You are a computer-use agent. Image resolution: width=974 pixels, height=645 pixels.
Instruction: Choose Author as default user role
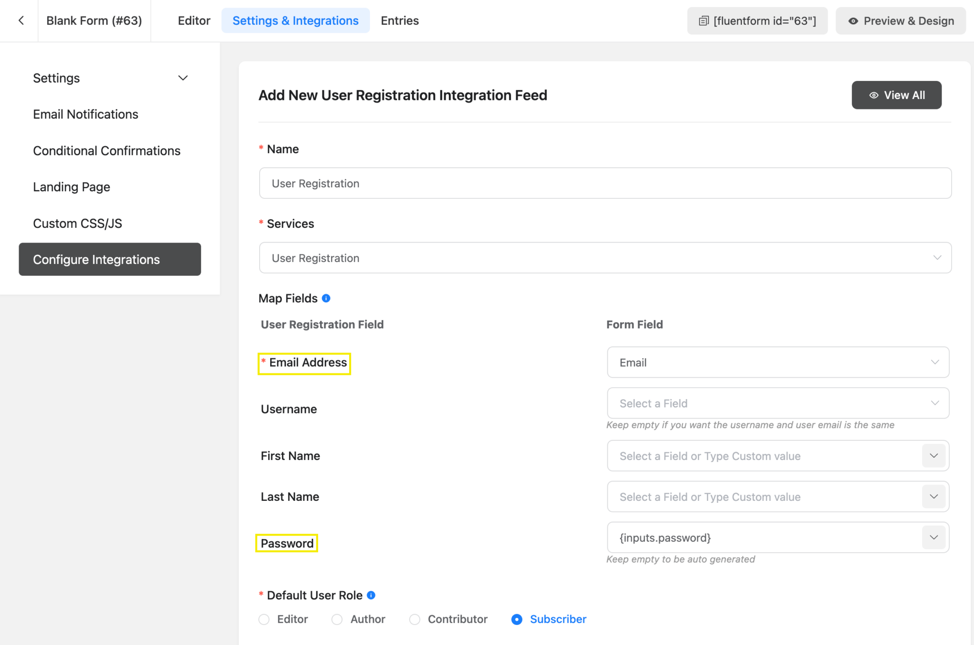point(337,619)
